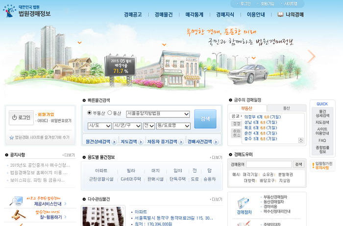Open the 시/군/구 dropdown
The width and height of the screenshot is (343, 226).
(127, 126)
